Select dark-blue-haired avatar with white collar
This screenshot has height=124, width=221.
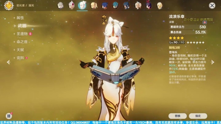[x=126, y=6]
